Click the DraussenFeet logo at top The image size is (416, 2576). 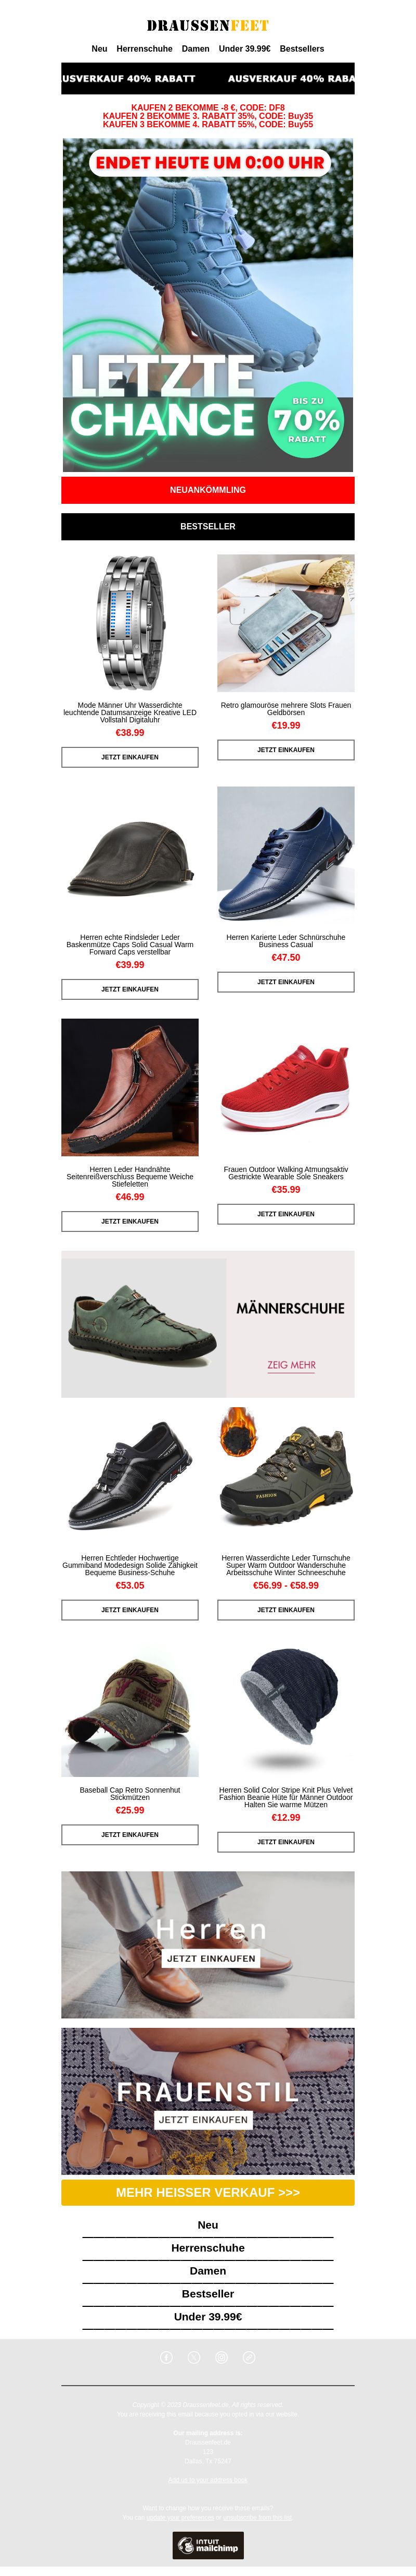point(207,25)
